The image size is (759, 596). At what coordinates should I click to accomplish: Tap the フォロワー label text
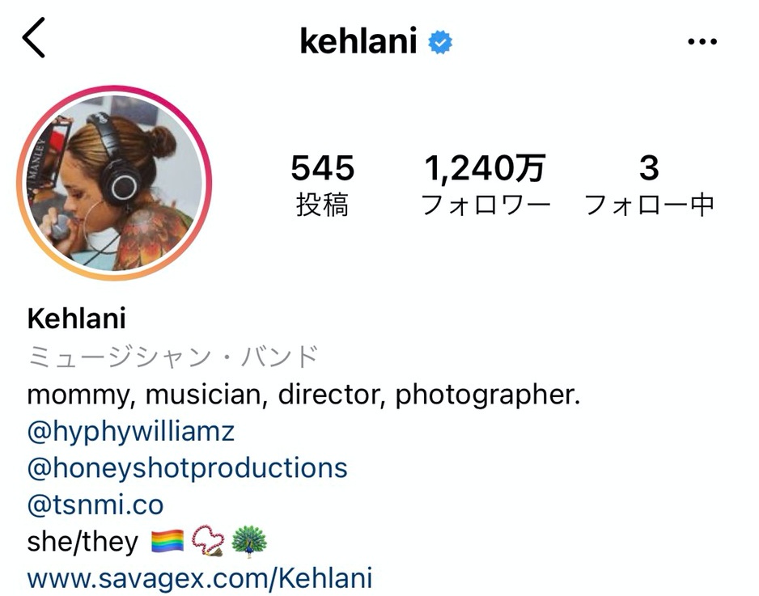486,205
